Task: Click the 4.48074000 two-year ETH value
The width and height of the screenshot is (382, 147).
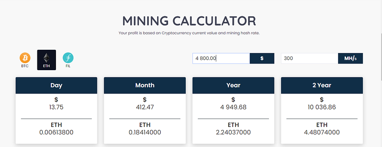Action: tap(322, 133)
